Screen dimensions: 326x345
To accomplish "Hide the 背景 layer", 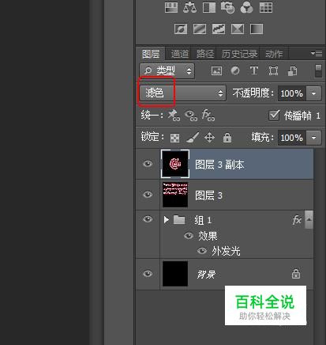I will tap(148, 274).
